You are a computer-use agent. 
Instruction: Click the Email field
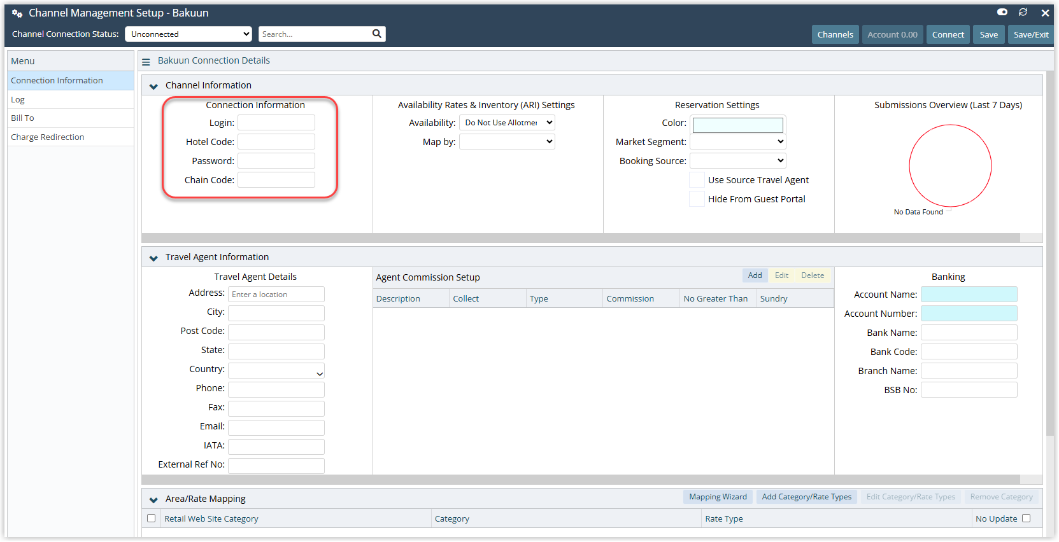[276, 428]
